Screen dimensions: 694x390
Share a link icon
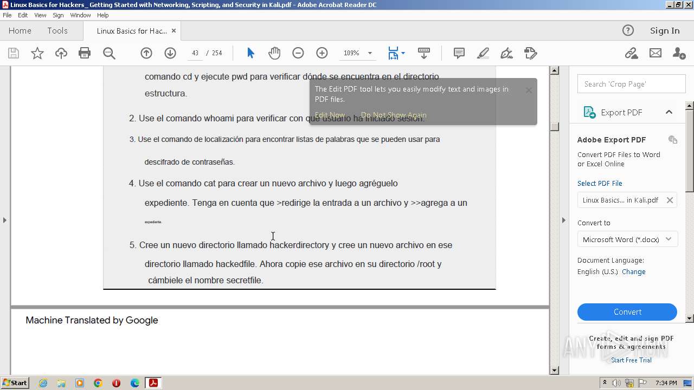tap(631, 53)
